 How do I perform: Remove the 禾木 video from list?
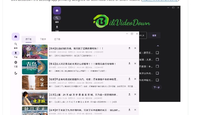135,110
